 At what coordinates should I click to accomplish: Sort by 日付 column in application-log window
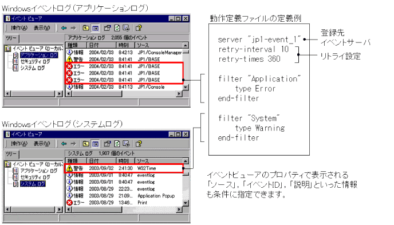click(x=101, y=45)
